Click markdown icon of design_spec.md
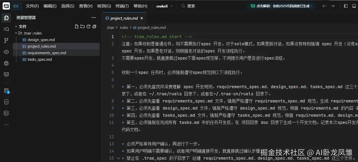Screen dimensions: 358x162 point(25,40)
